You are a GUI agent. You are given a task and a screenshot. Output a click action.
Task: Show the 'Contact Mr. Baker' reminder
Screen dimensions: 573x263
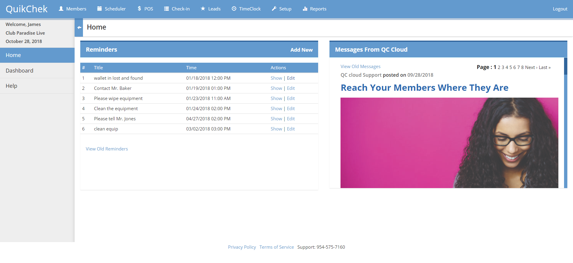pos(276,88)
